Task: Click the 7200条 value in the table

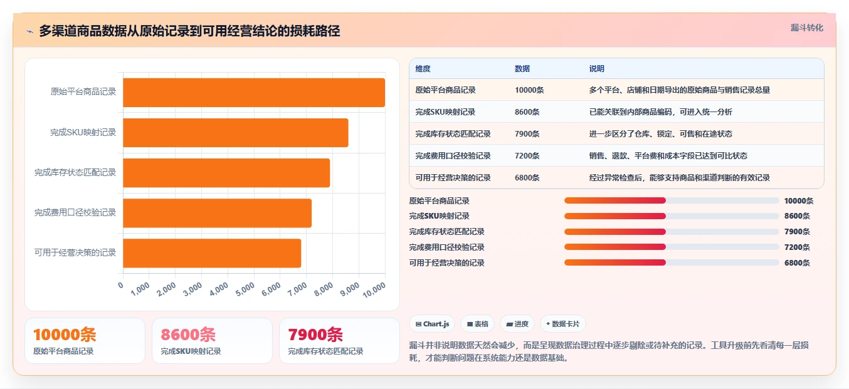Action: coord(527,156)
